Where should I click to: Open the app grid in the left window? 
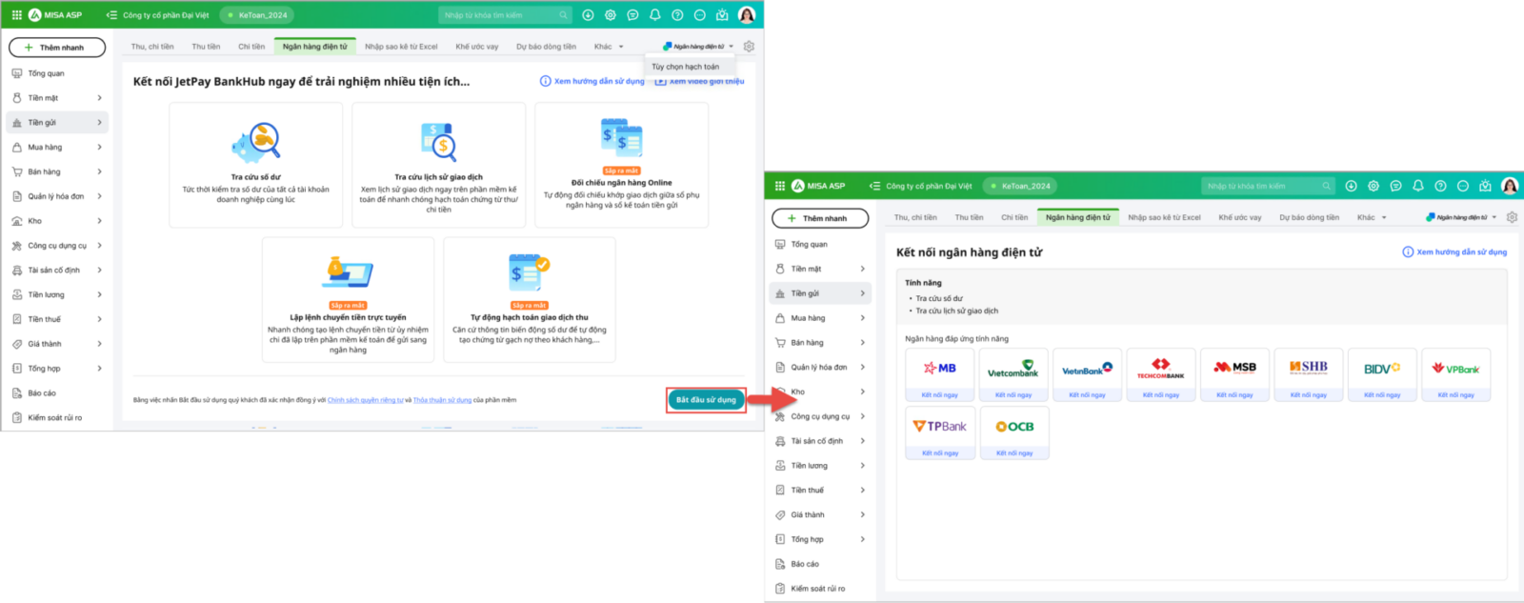[16, 15]
